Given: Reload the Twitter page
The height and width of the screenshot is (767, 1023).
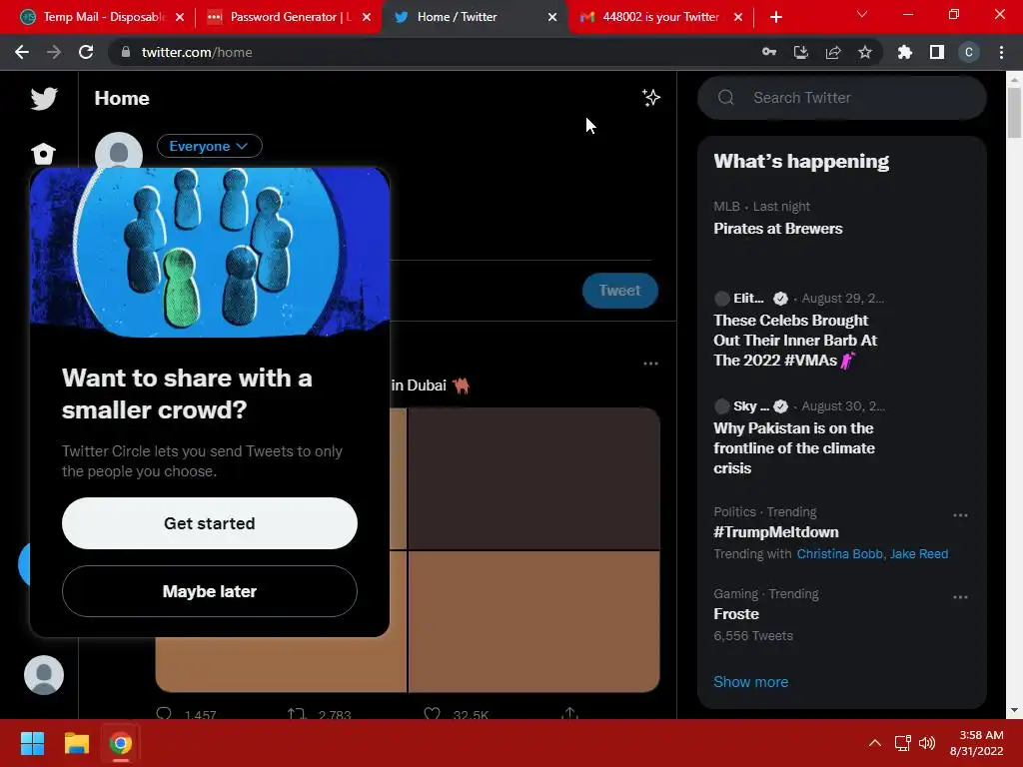Looking at the screenshot, I should tap(86, 52).
